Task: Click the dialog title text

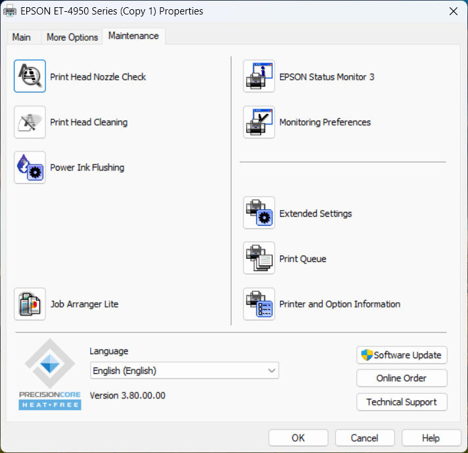Action: tap(112, 11)
